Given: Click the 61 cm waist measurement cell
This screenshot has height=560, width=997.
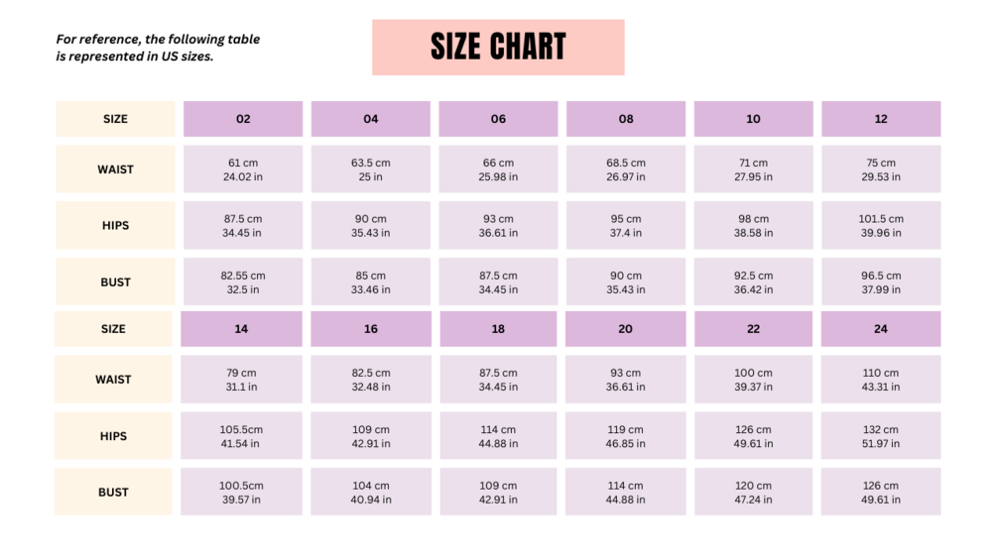Looking at the screenshot, I should pos(243,169).
